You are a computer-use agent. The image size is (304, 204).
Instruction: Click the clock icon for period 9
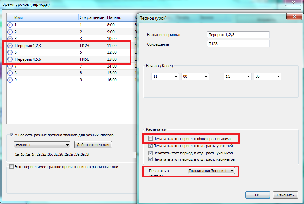click(x=10, y=80)
